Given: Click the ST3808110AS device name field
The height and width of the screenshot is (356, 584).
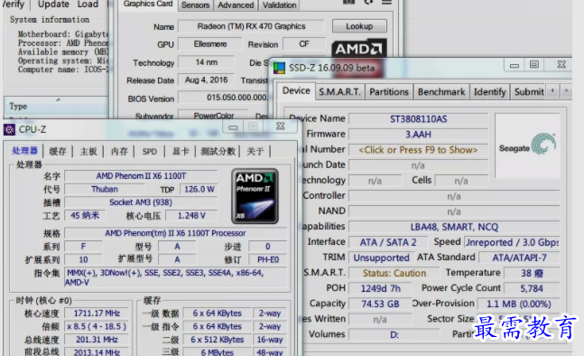Looking at the screenshot, I should (x=418, y=119).
